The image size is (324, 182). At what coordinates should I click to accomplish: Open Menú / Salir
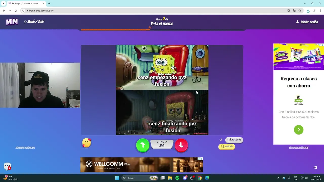point(34,22)
